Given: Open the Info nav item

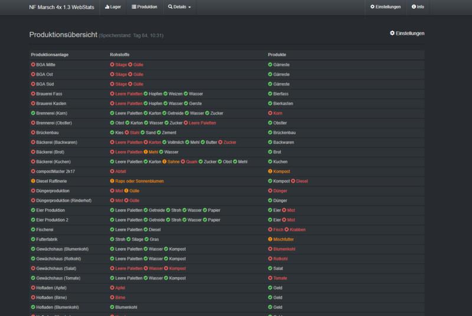Looking at the screenshot, I should tap(418, 7).
